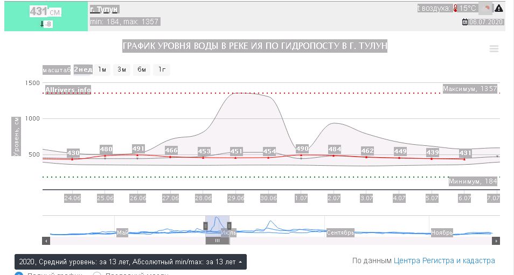Click the data point labeled 490
Image resolution: width=514 pixels, height=275 pixels.
(x=301, y=155)
